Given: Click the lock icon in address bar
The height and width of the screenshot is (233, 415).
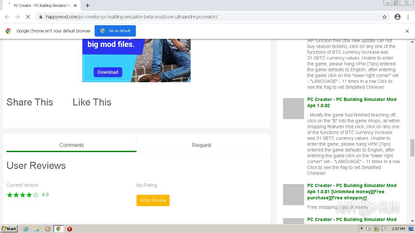Looking at the screenshot, I should click(41, 17).
